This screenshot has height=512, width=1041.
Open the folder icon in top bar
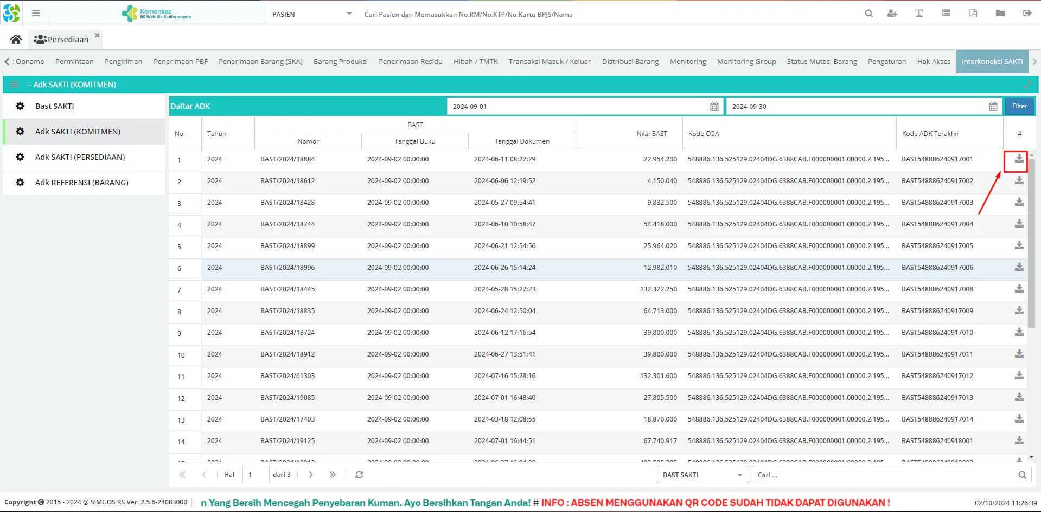[1000, 14]
